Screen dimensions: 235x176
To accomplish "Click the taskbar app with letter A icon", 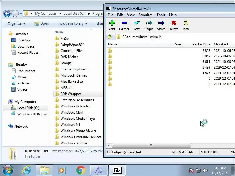I will coord(99,170).
